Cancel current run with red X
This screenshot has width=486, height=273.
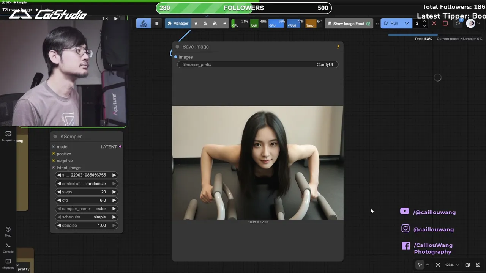click(x=434, y=24)
